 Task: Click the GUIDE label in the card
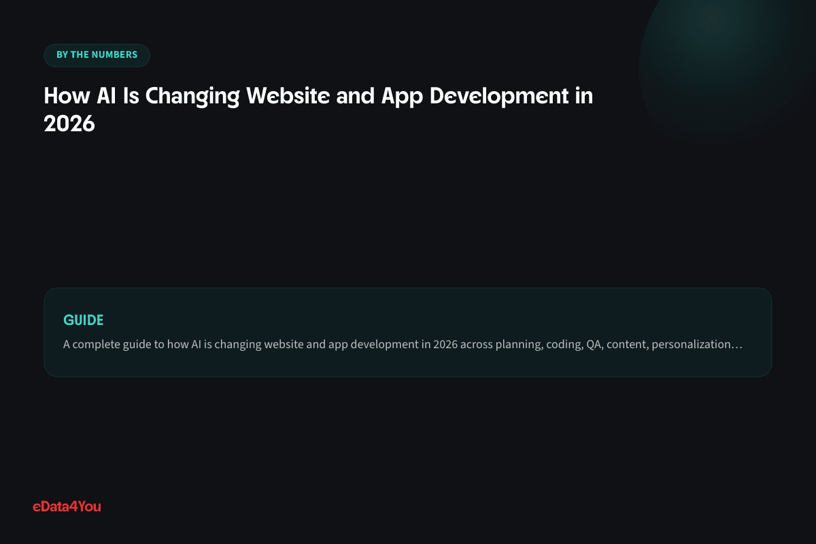coord(84,320)
